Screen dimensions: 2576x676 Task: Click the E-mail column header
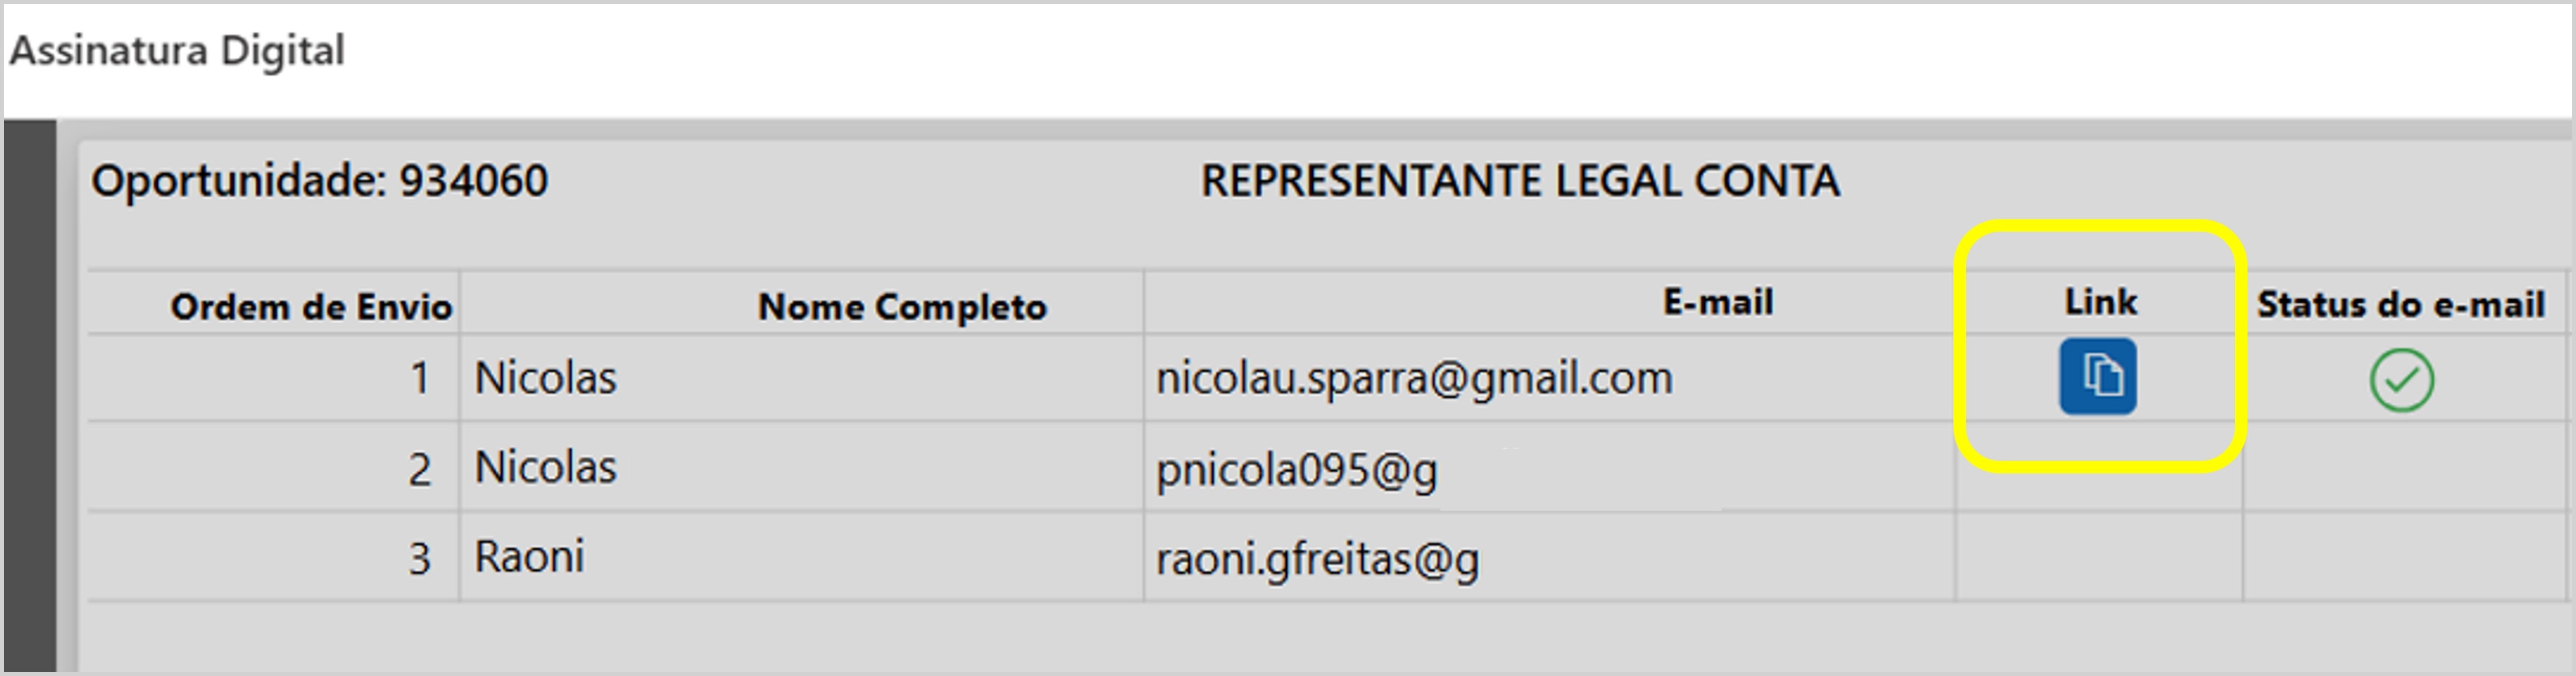[x=1717, y=302]
